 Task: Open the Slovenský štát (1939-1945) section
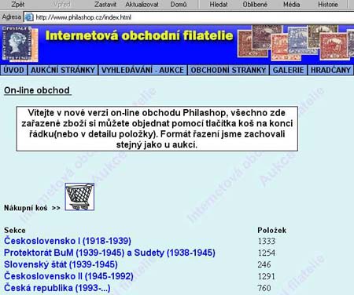coord(61,264)
